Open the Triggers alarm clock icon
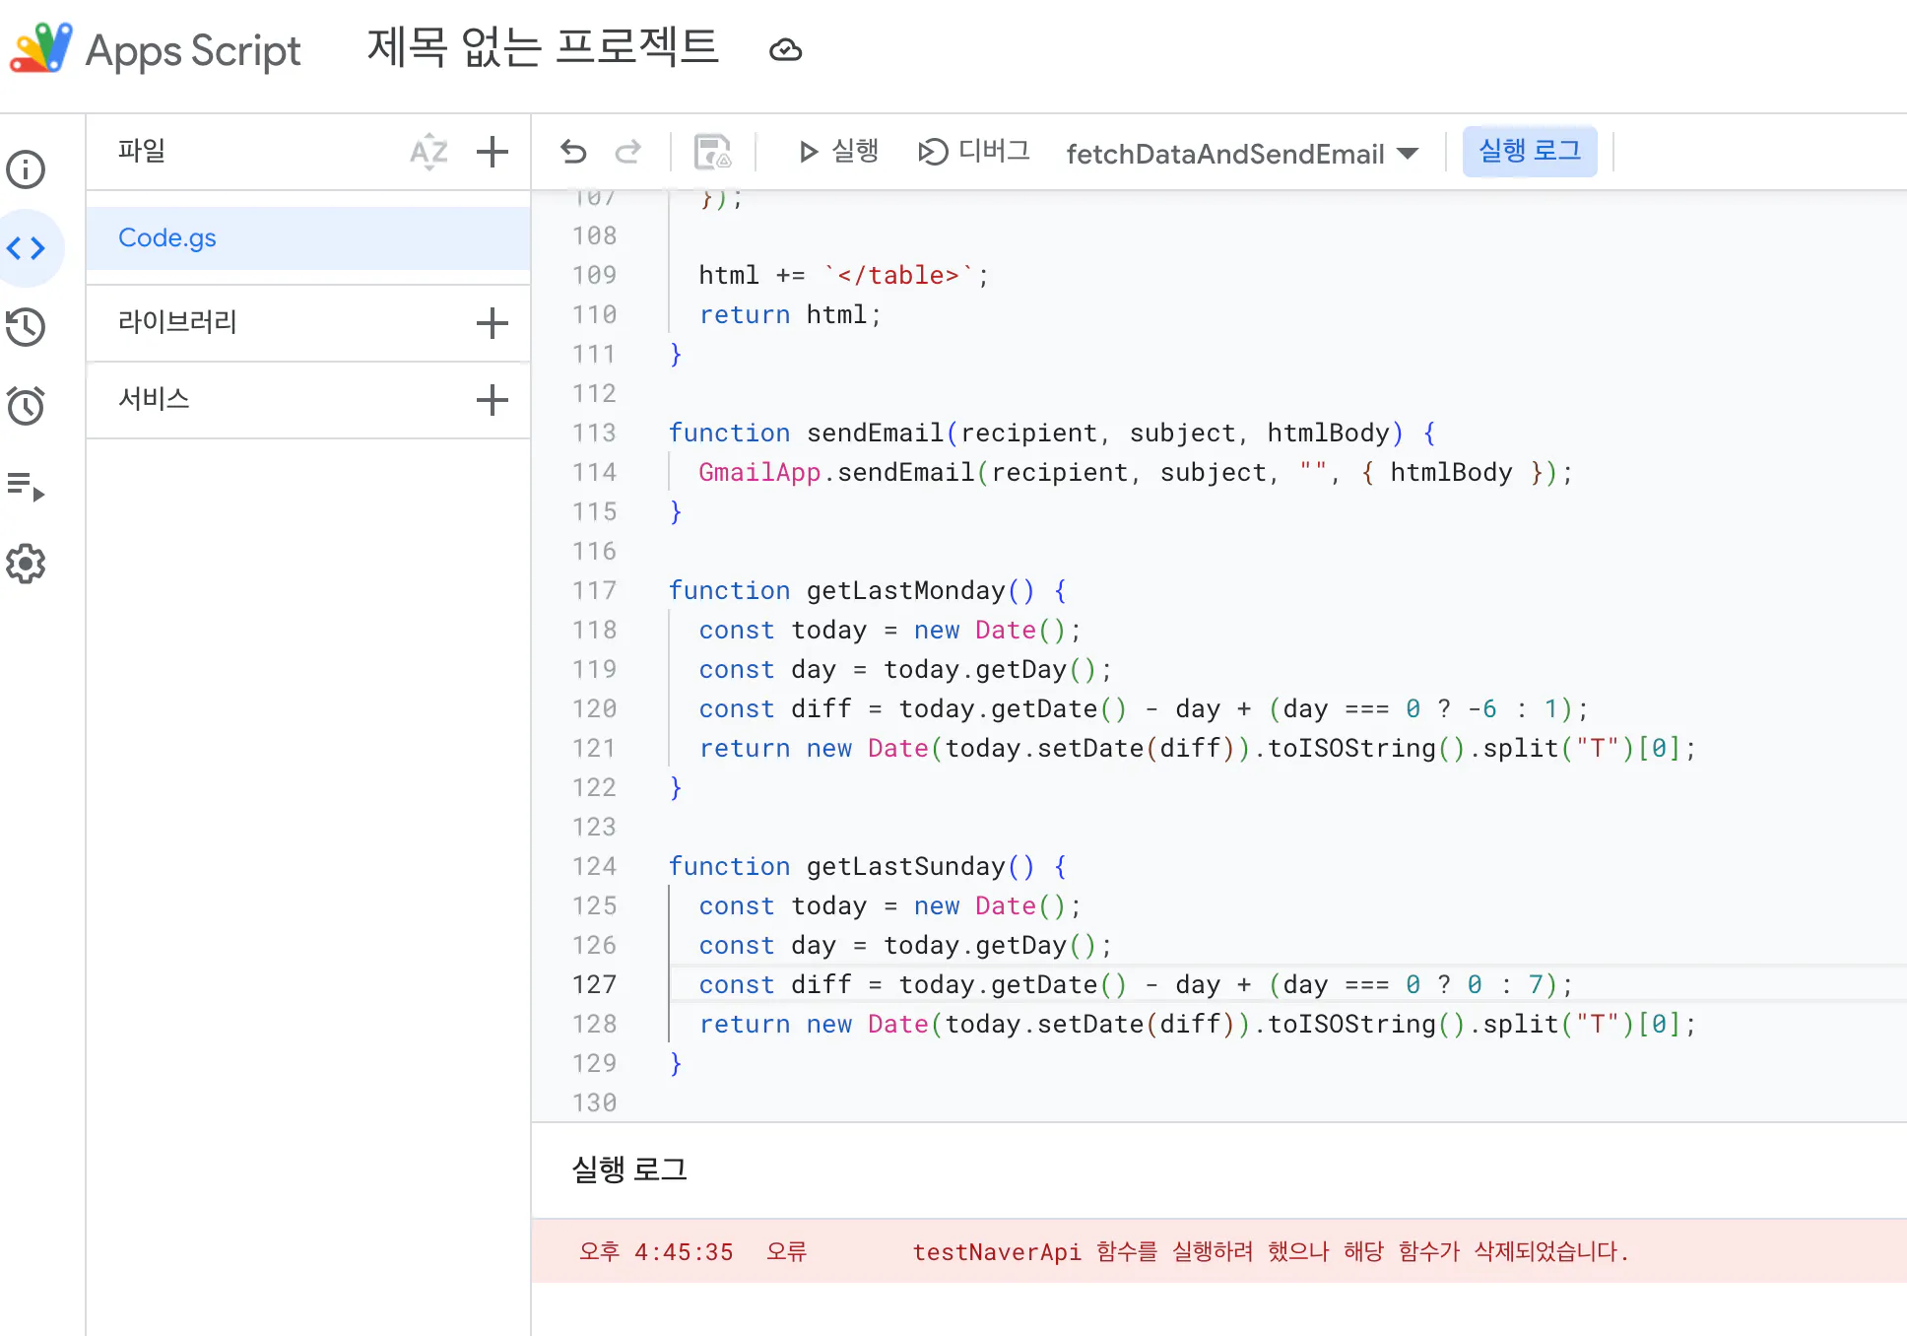1907x1336 pixels. coord(26,406)
